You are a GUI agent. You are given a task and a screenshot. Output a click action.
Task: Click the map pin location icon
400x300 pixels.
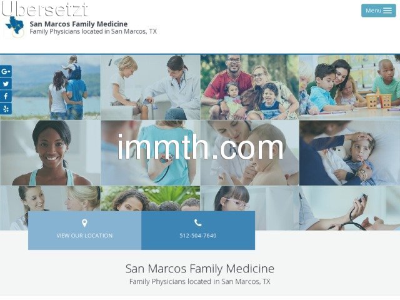(84, 223)
